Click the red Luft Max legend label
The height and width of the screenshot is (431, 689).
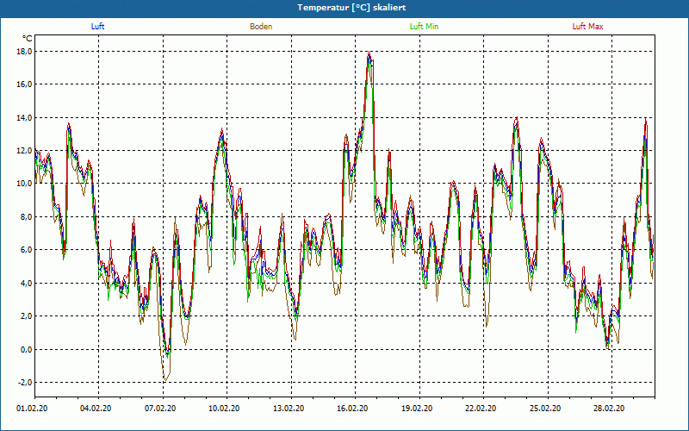[587, 27]
